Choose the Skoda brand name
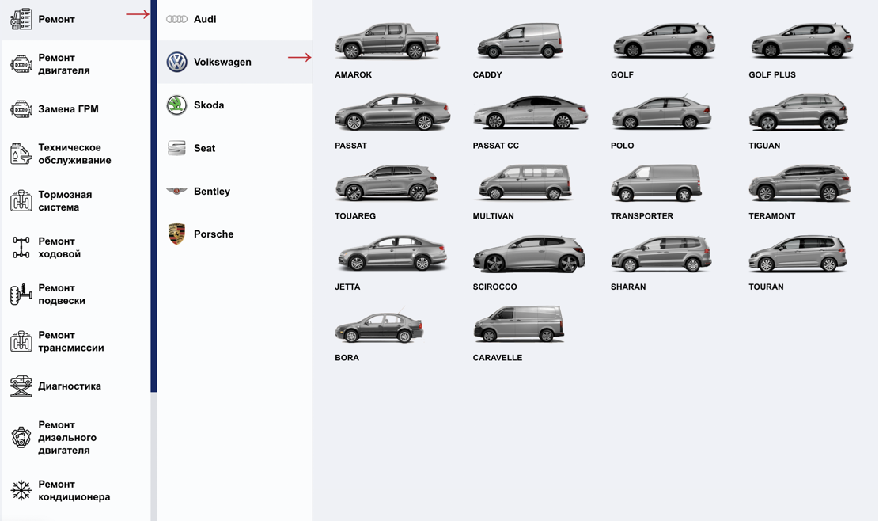Viewport: 879px width, 521px height. click(x=209, y=105)
